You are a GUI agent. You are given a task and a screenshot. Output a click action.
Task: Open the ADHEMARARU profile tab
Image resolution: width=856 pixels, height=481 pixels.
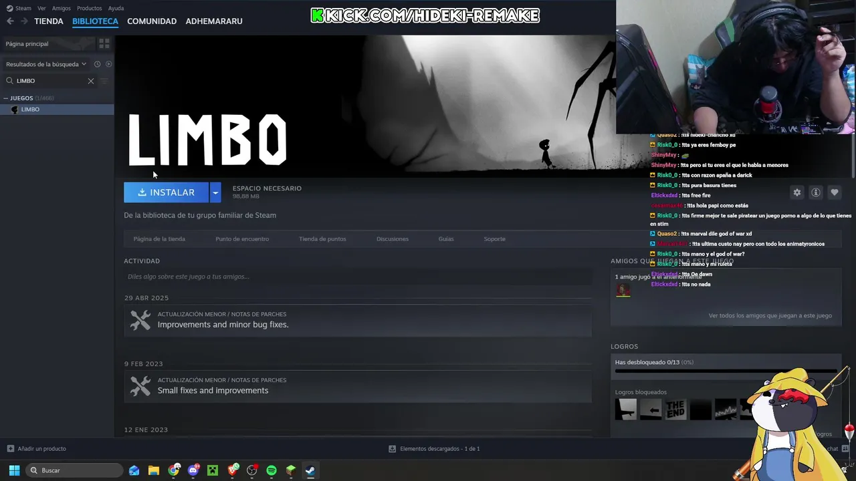click(214, 21)
